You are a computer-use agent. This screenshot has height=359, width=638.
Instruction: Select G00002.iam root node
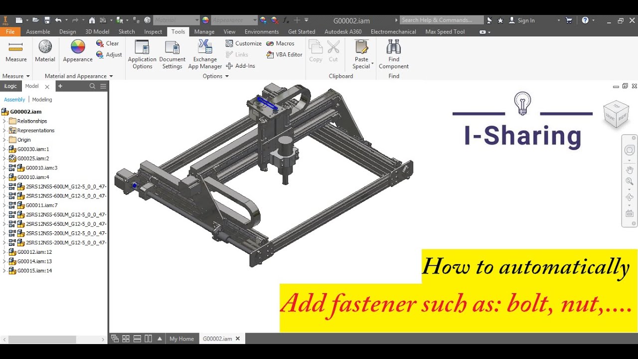point(25,112)
